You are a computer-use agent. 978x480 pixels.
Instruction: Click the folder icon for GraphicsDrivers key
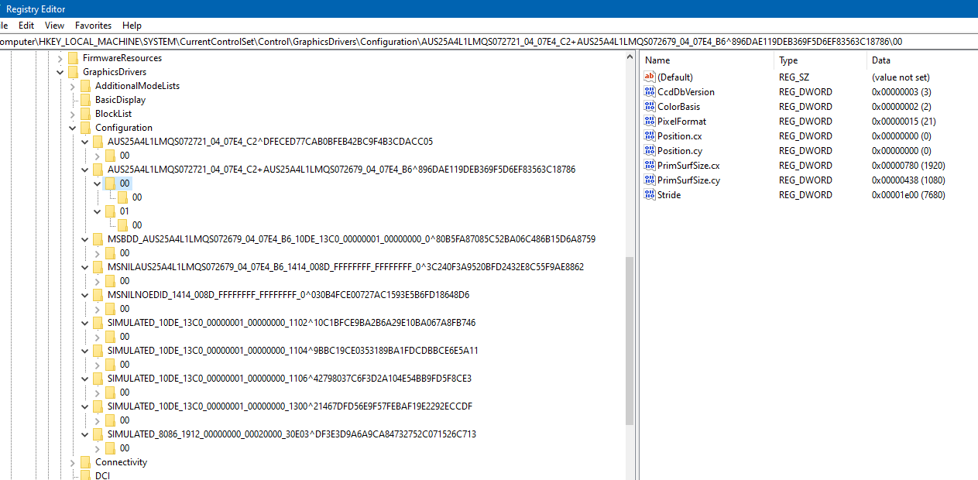pyautogui.click(x=73, y=72)
